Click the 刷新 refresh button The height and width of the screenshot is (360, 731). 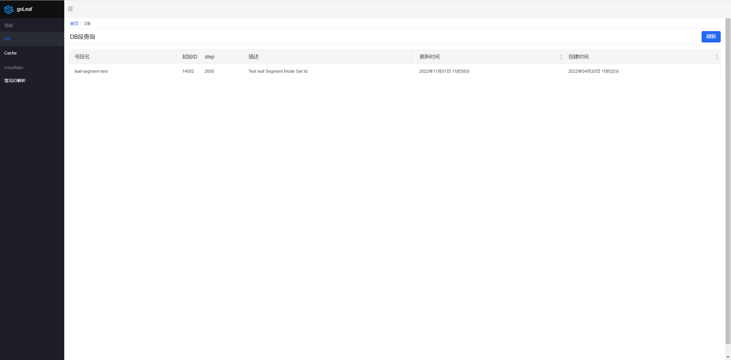711,37
